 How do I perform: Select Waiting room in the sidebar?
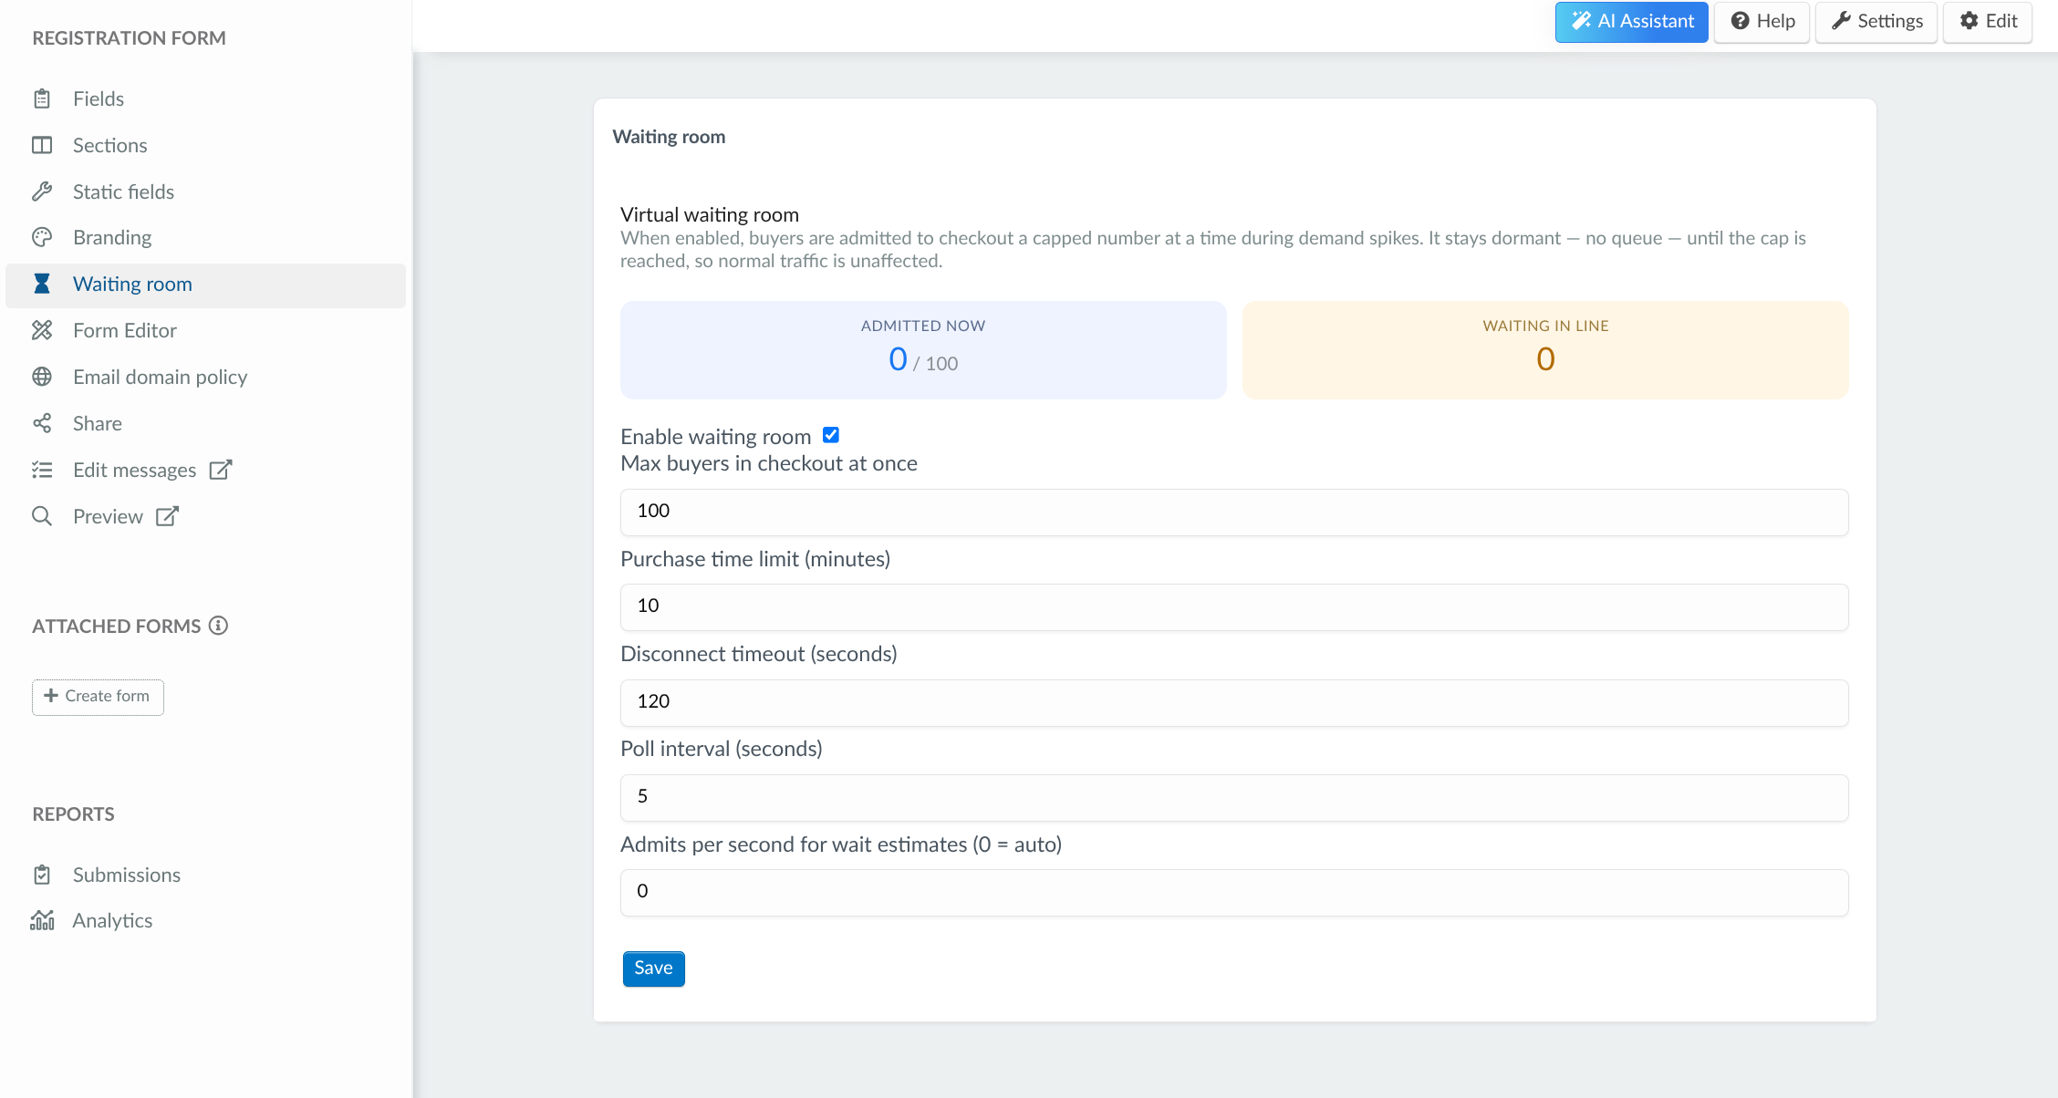tap(205, 285)
